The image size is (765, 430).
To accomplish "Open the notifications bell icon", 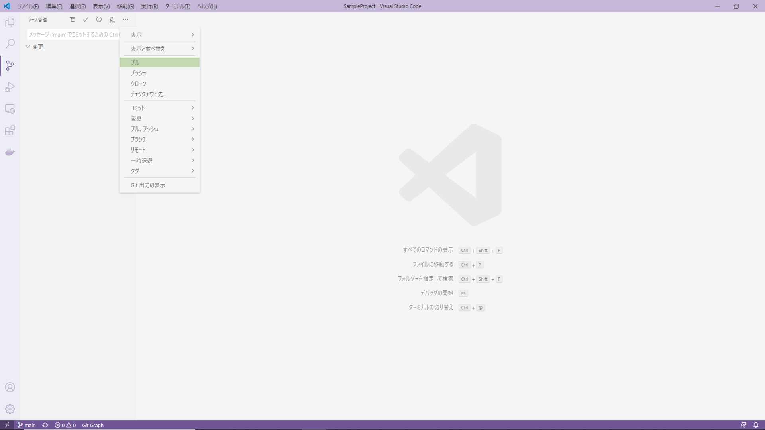I will pyautogui.click(x=756, y=425).
